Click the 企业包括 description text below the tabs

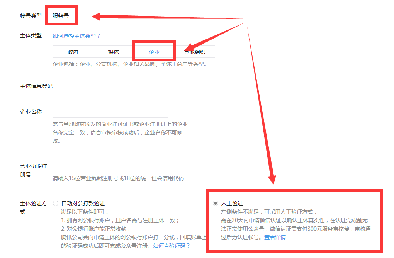129,64
